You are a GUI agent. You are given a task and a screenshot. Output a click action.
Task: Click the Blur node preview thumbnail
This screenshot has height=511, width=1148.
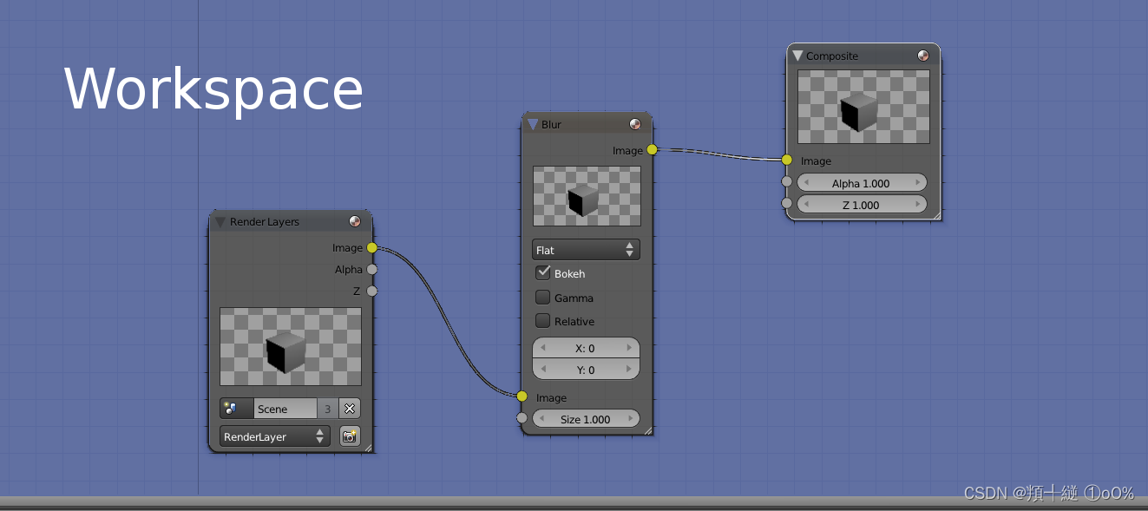pos(587,196)
